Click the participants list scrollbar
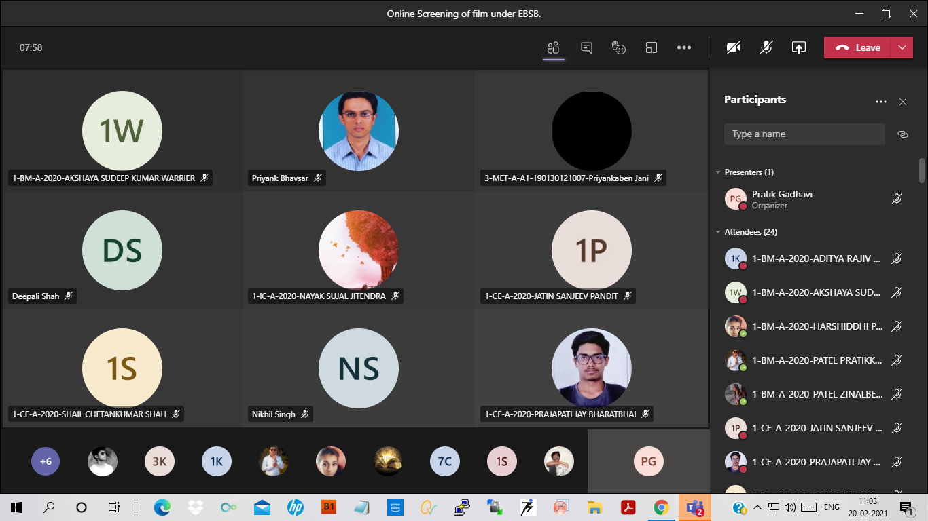 coord(922,170)
